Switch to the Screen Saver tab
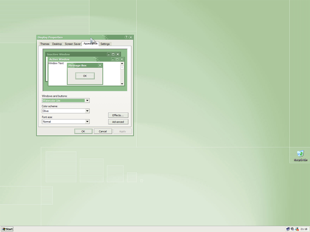 (x=73, y=44)
